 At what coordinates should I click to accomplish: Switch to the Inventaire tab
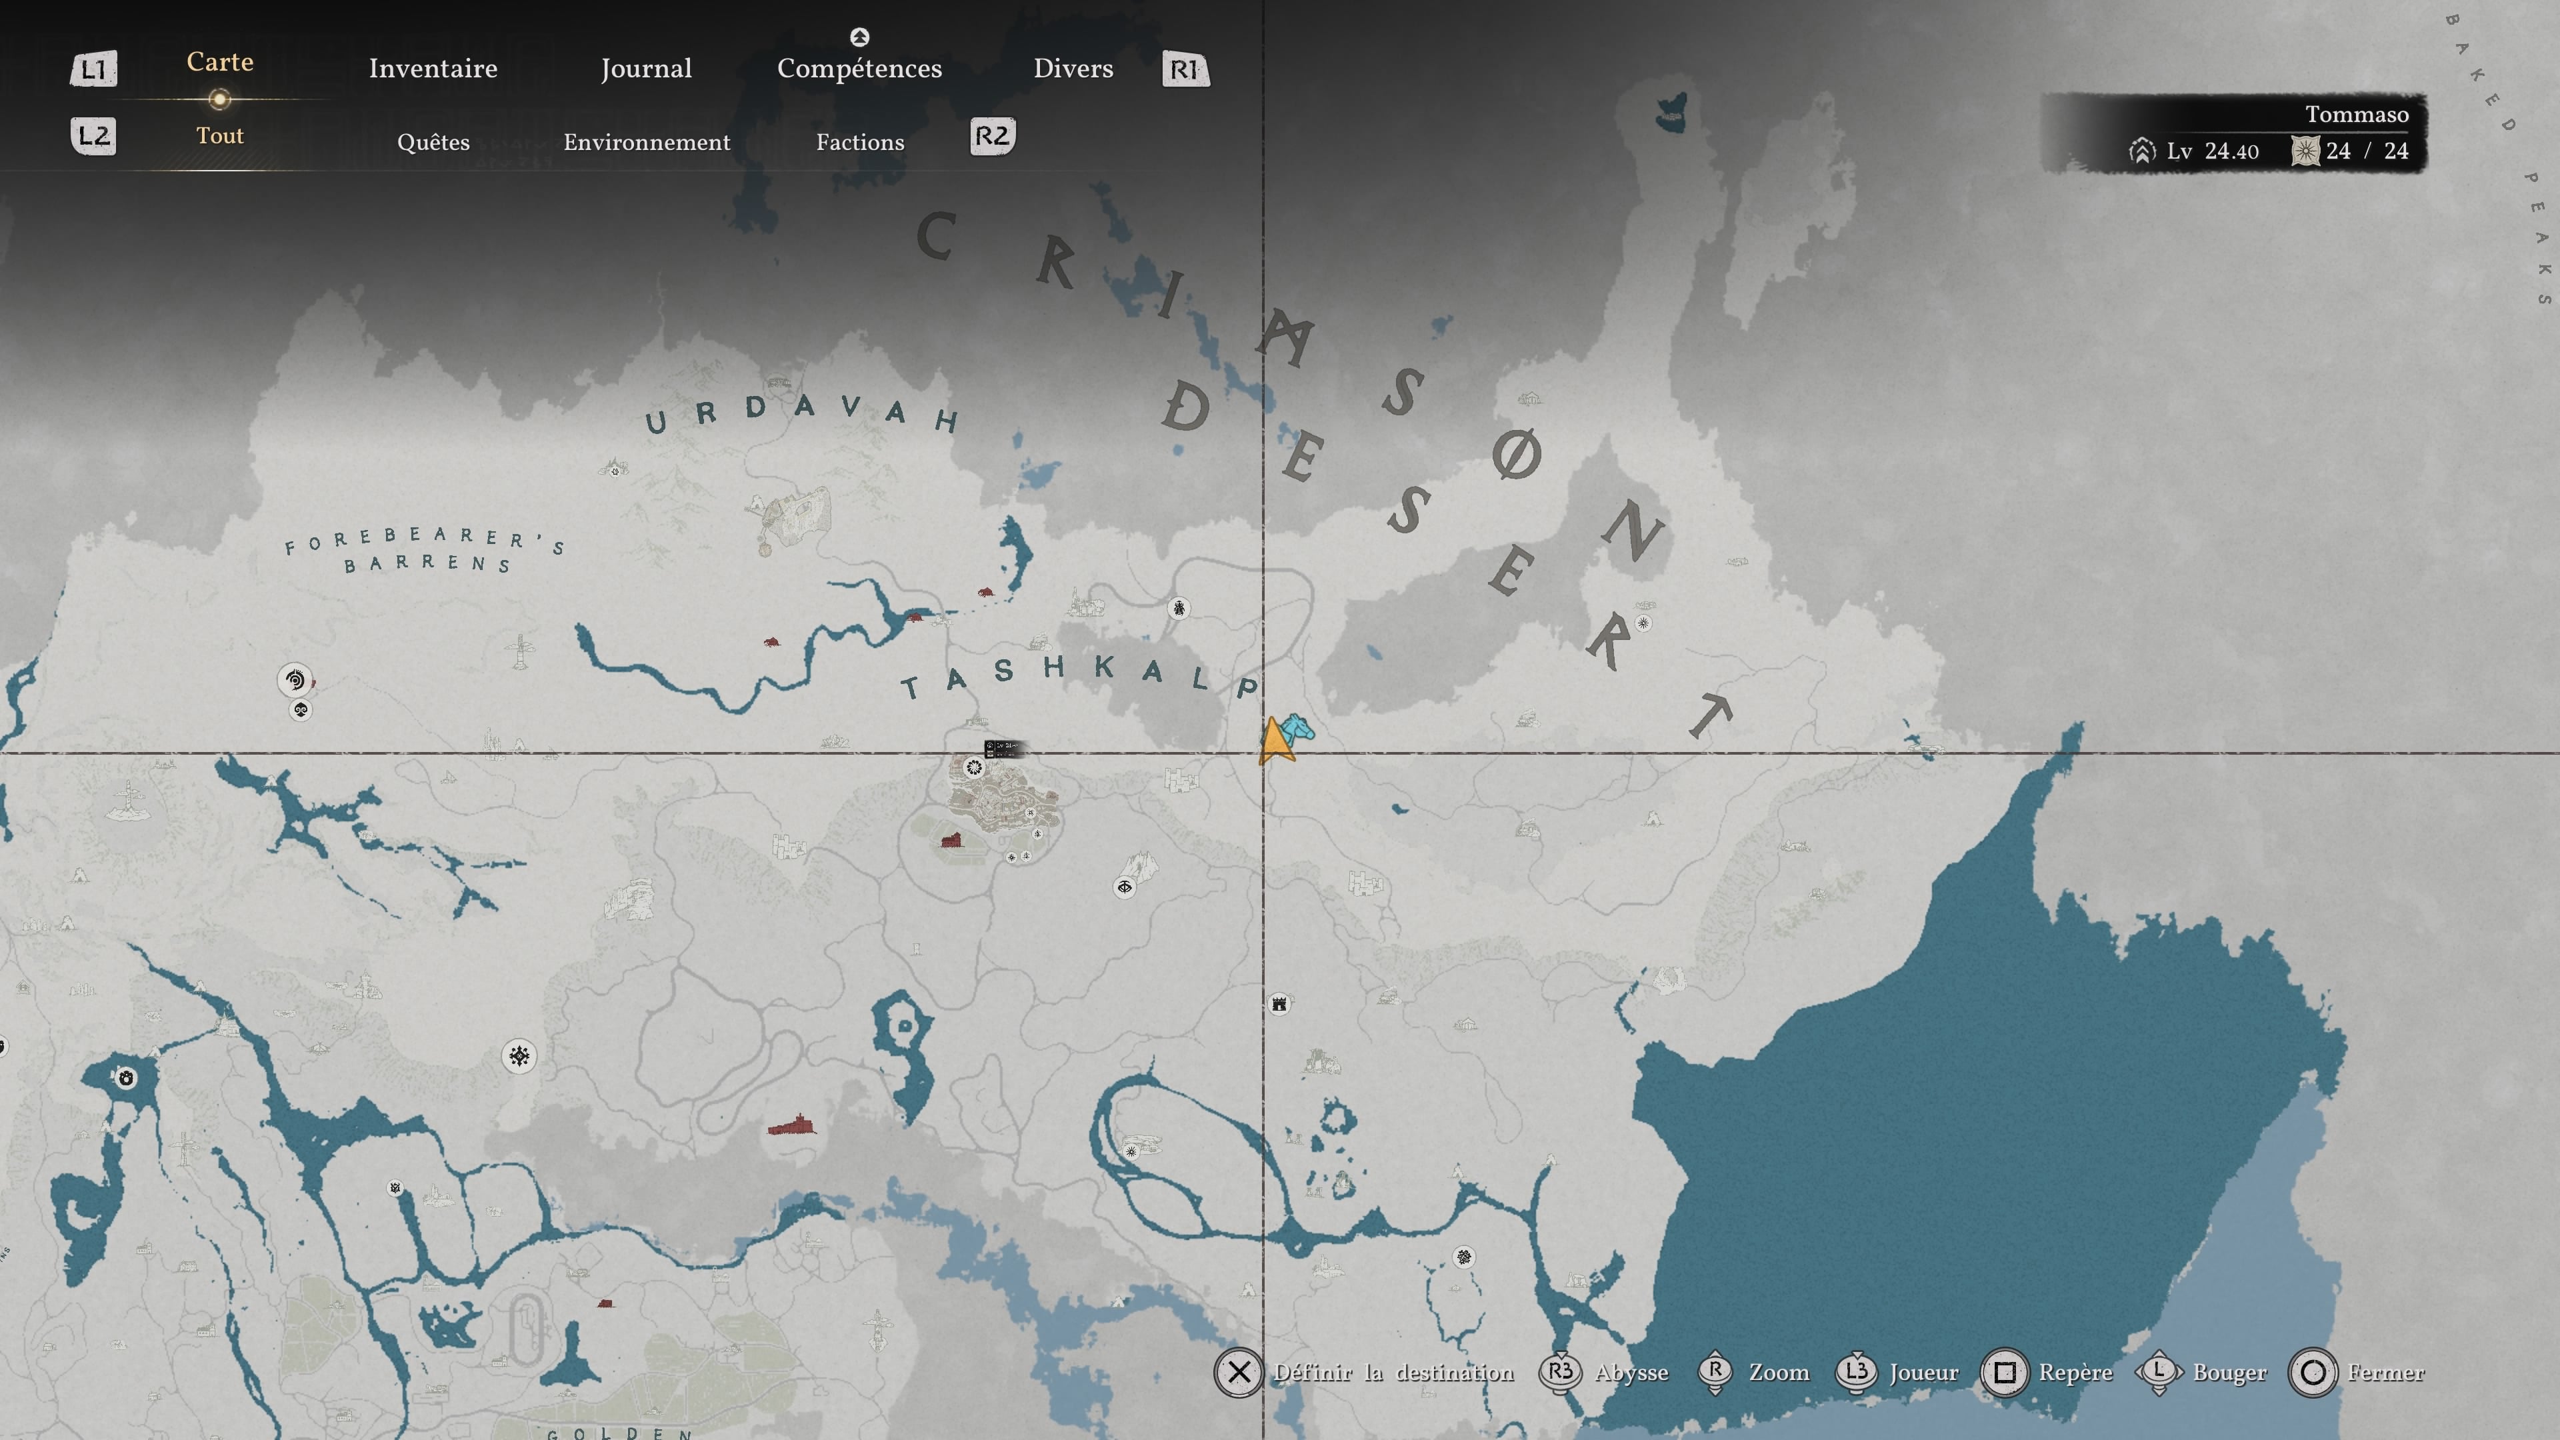click(x=433, y=69)
